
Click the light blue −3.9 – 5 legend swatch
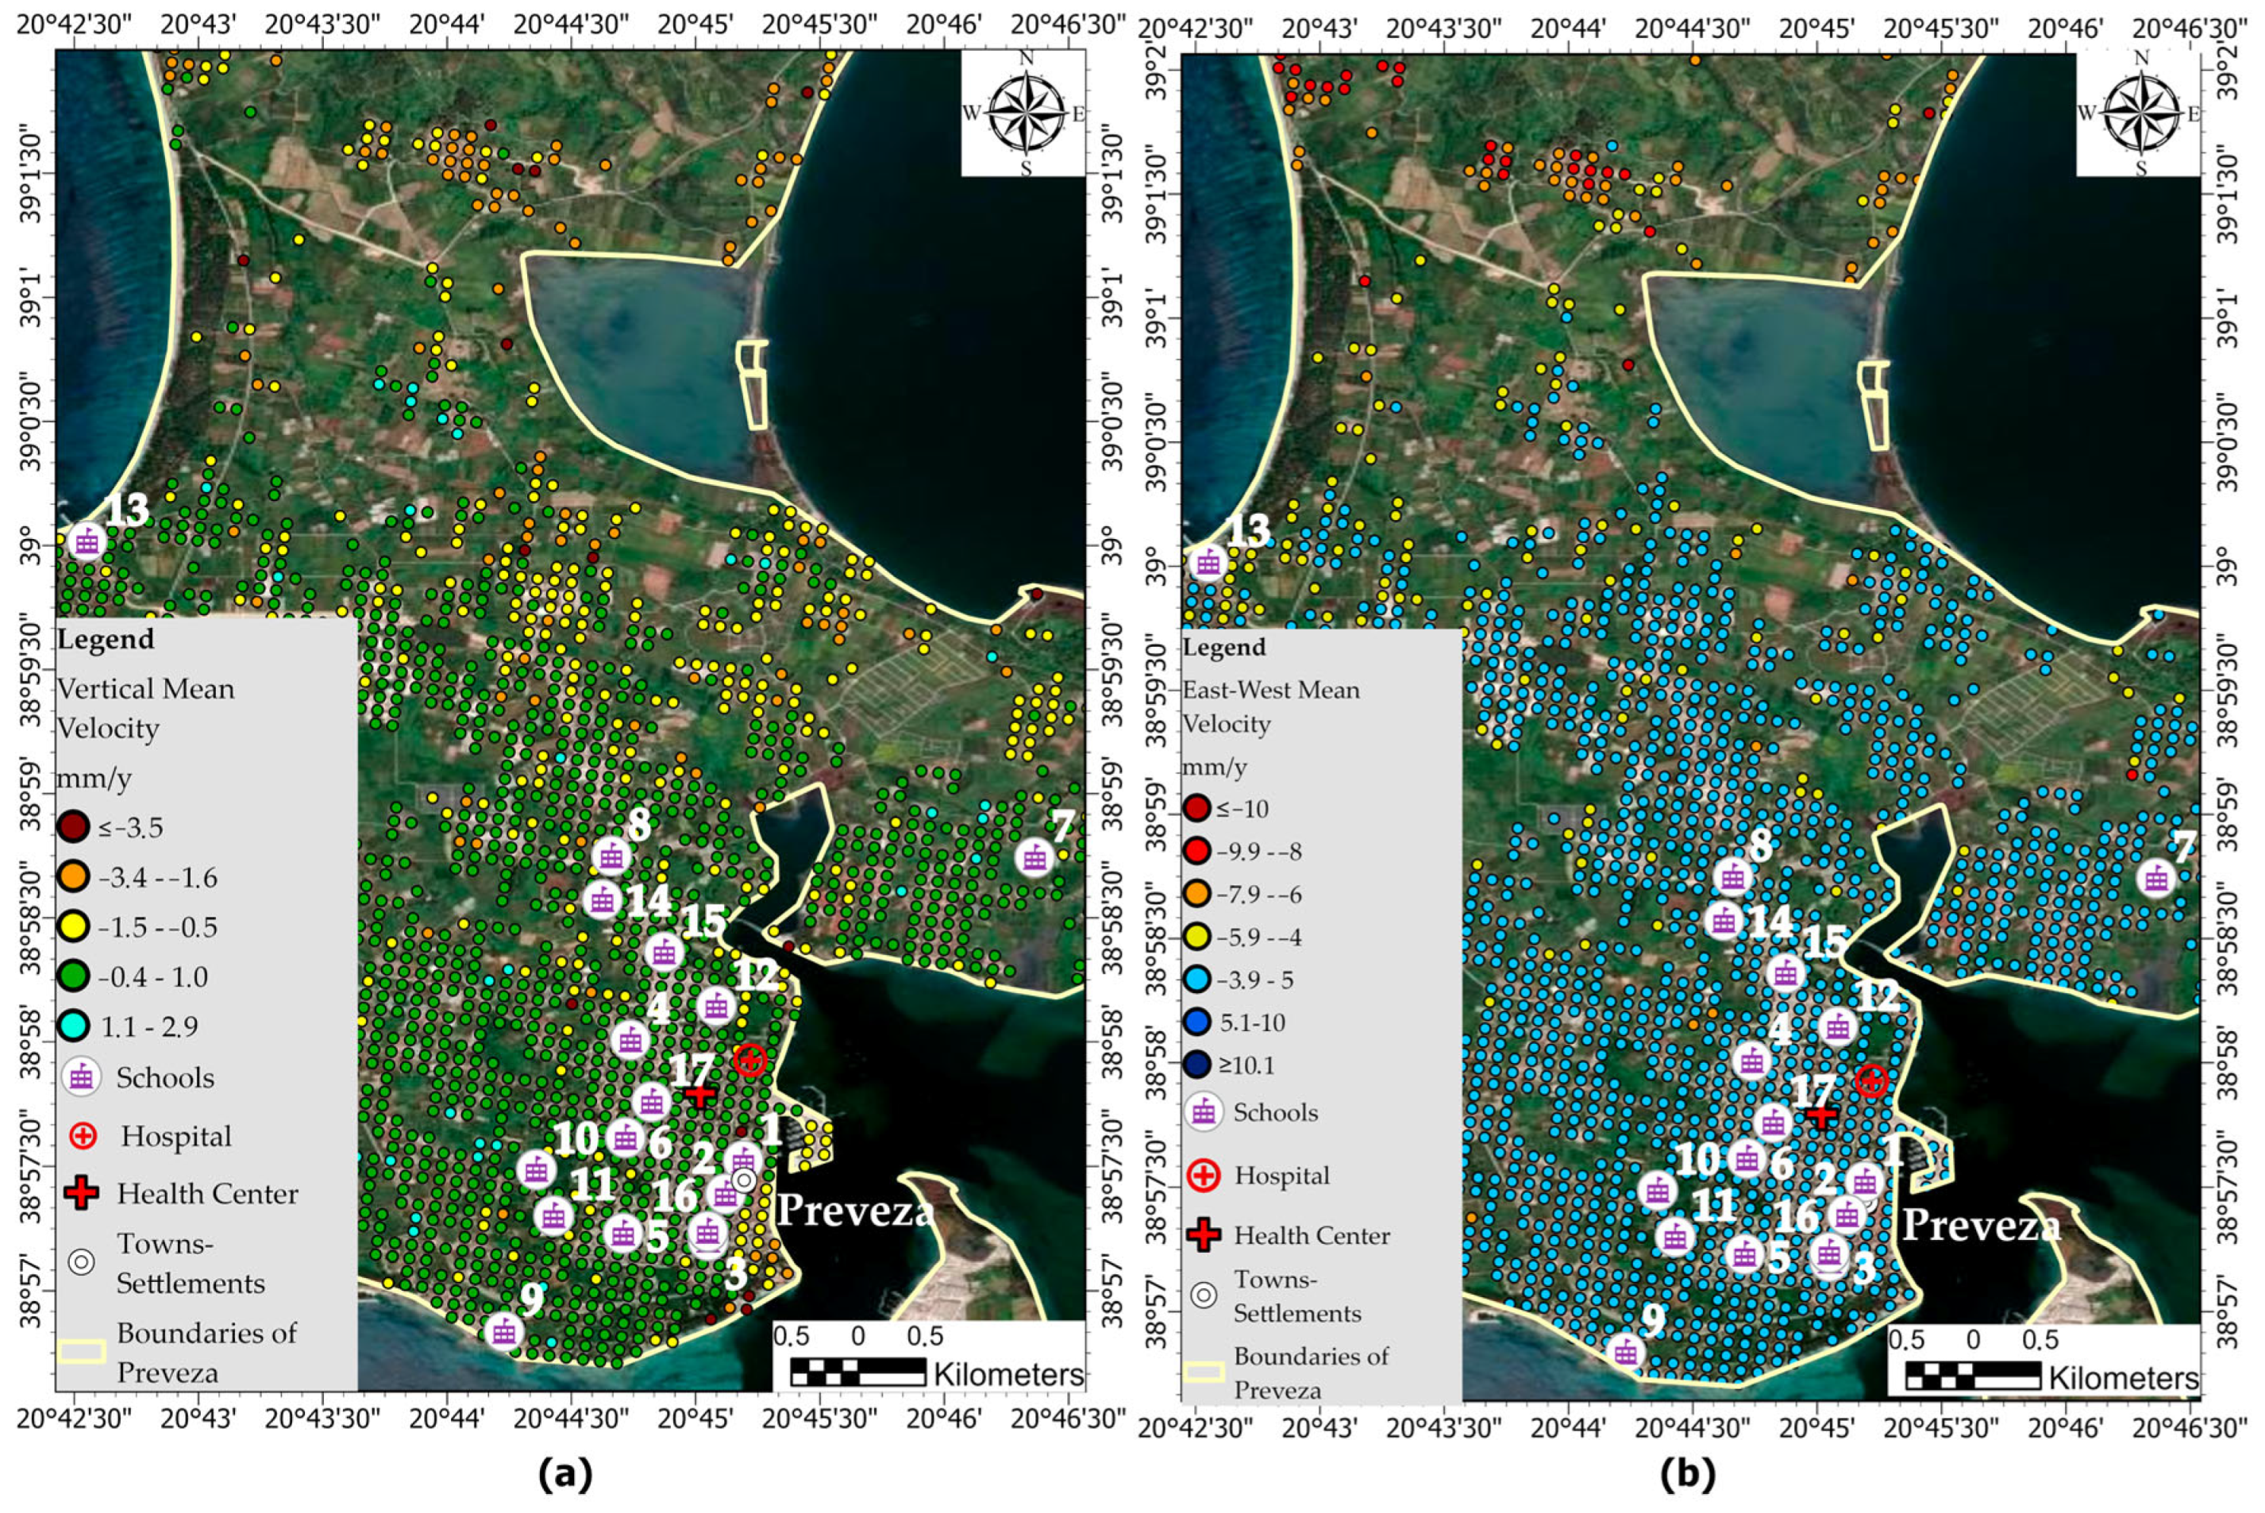tap(1198, 980)
